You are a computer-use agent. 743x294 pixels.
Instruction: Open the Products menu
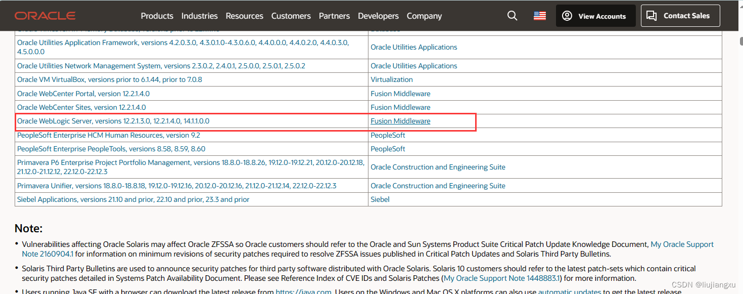(157, 16)
